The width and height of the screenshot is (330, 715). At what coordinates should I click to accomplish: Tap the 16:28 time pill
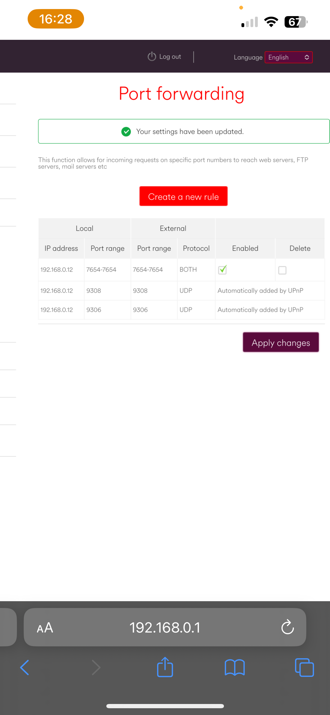56,19
